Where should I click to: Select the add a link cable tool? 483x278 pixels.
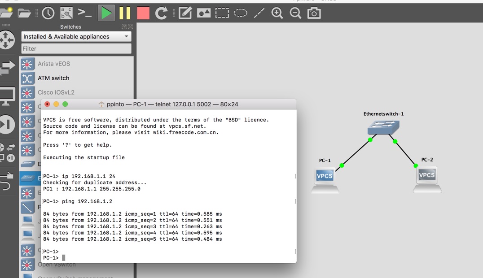tap(7, 181)
